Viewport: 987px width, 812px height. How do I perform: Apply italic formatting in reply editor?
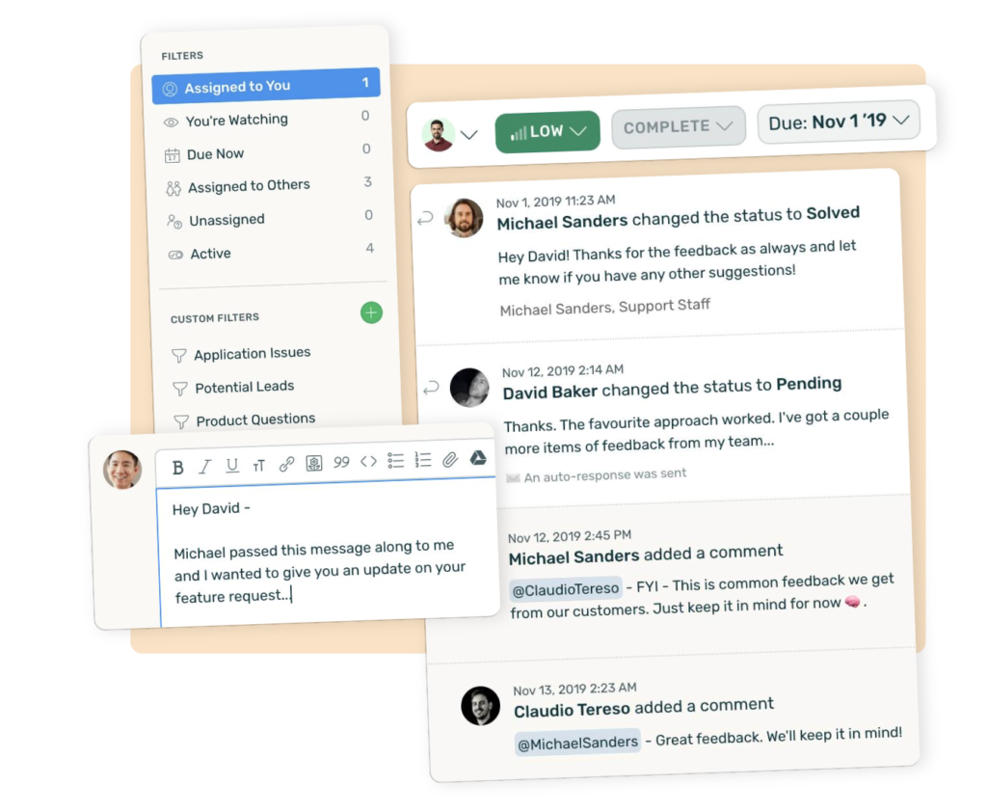205,467
